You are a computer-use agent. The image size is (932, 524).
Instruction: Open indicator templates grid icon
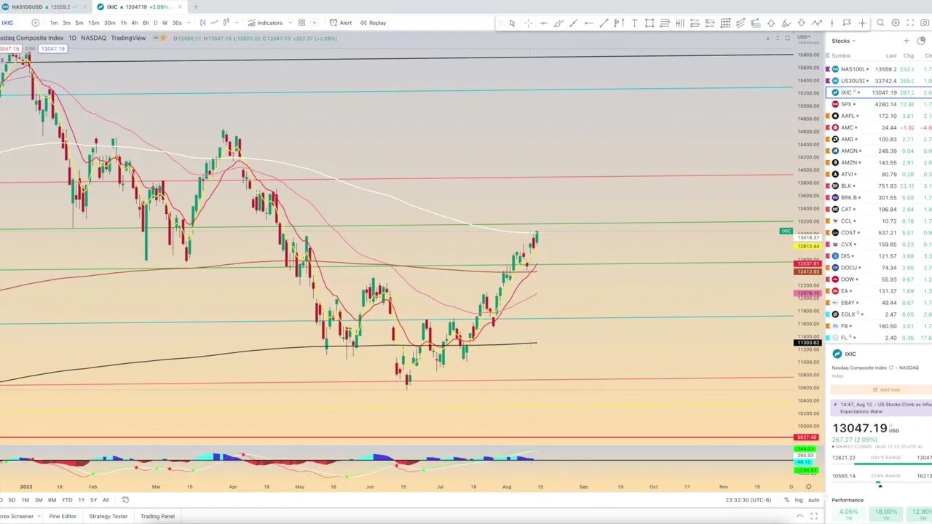(301, 23)
